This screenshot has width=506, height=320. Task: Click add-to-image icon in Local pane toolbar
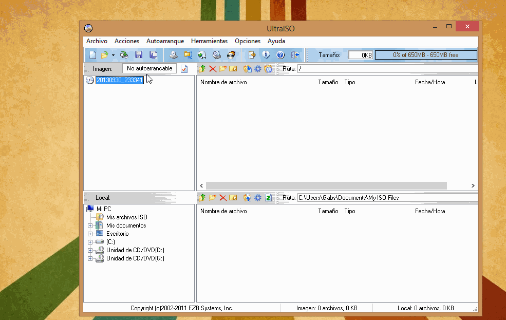(x=248, y=197)
